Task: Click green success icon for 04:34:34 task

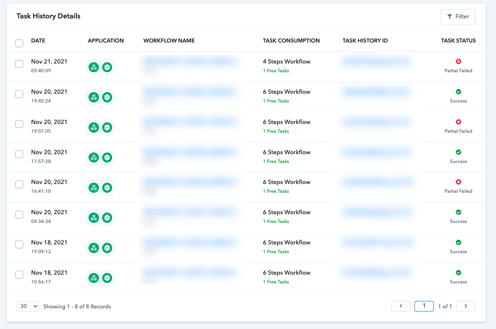Action: pyautogui.click(x=458, y=212)
